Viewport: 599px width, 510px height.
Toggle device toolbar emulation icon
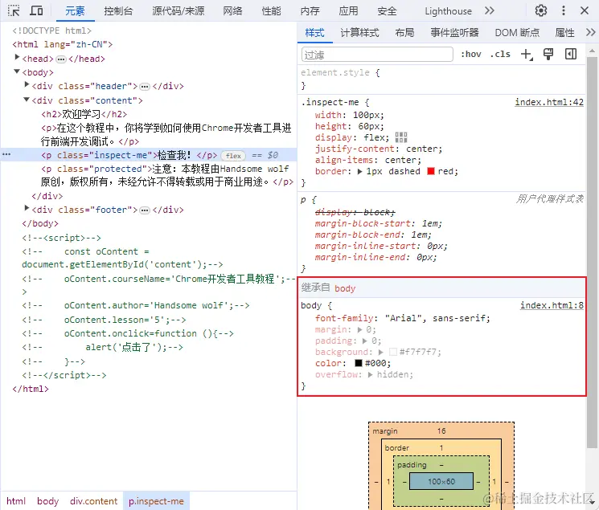tap(36, 10)
